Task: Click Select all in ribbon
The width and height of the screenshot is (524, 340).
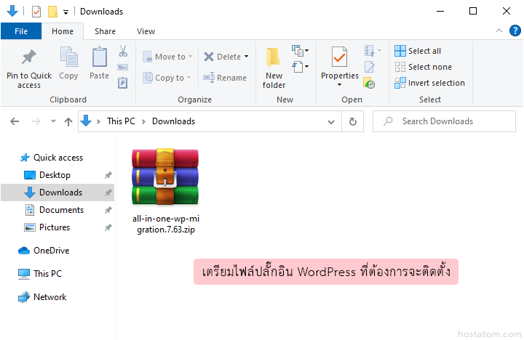Action: [418, 51]
